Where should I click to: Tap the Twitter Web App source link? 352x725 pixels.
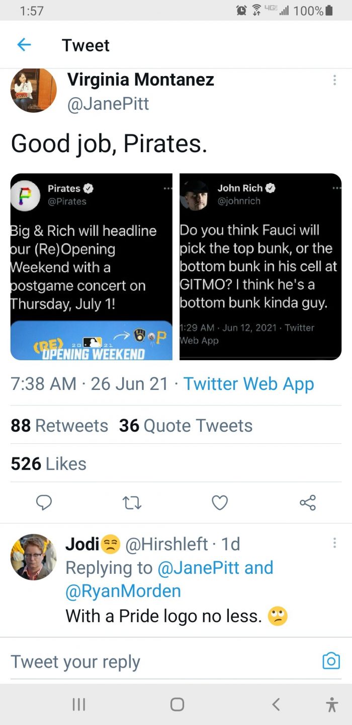pyautogui.click(x=248, y=384)
